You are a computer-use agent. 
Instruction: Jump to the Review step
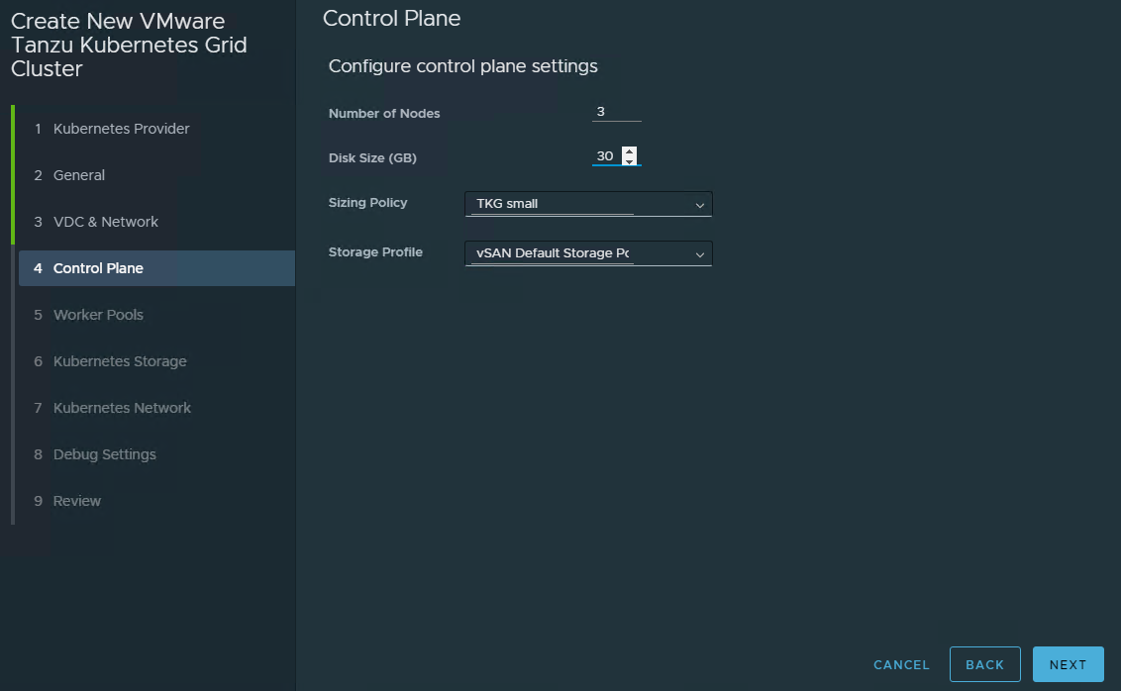click(77, 501)
